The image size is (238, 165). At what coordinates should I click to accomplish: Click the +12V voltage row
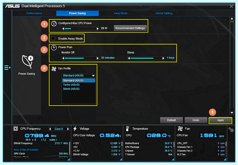[x=97, y=143]
